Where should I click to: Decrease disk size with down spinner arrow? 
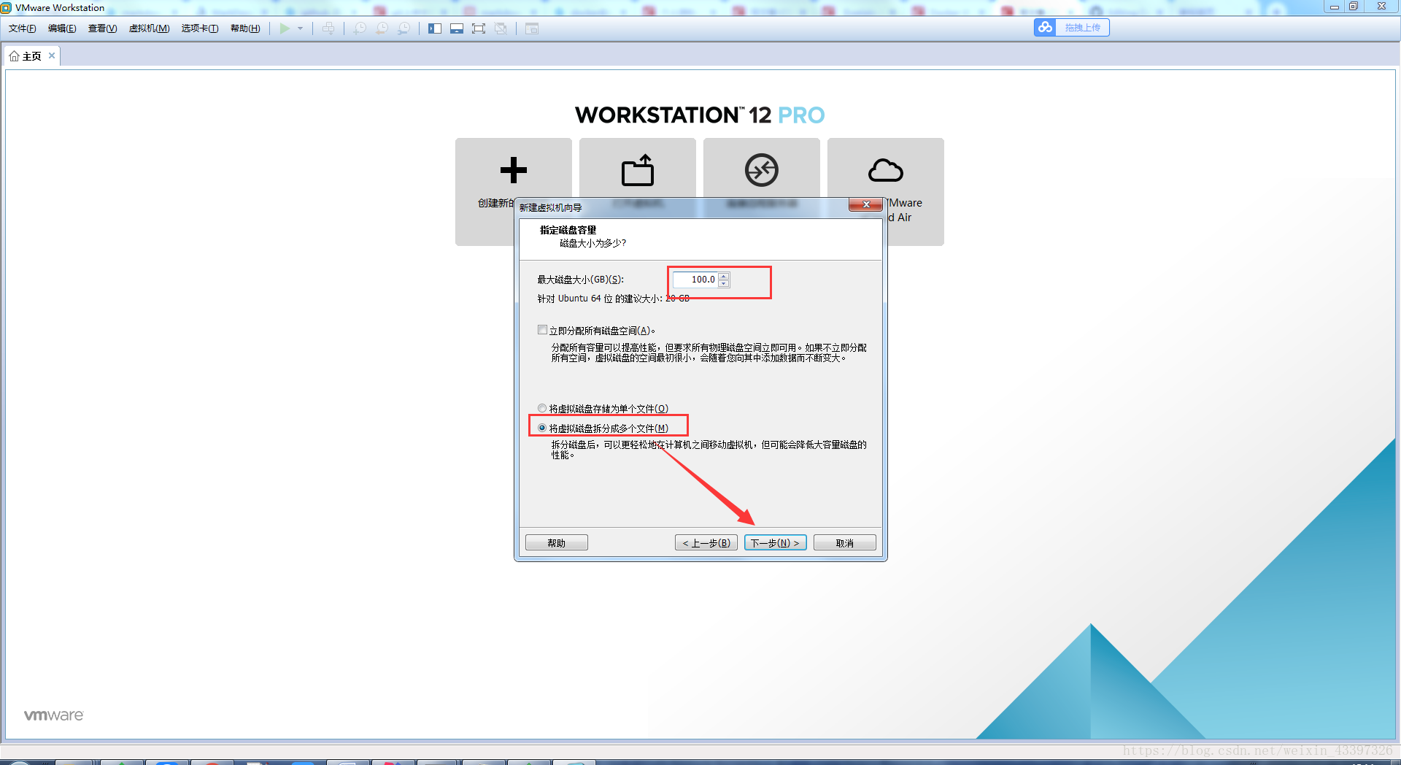point(724,284)
